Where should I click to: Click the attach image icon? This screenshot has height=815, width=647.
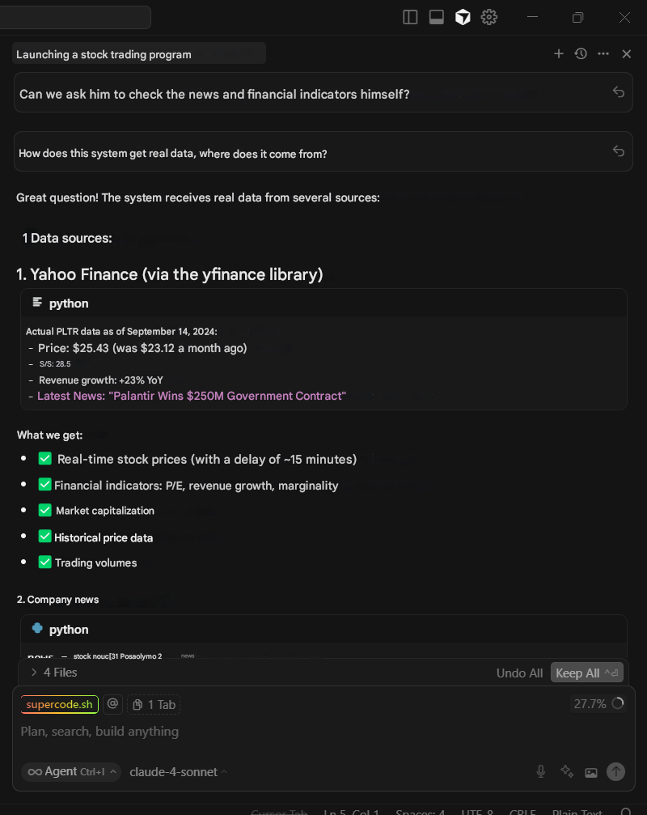pos(591,772)
